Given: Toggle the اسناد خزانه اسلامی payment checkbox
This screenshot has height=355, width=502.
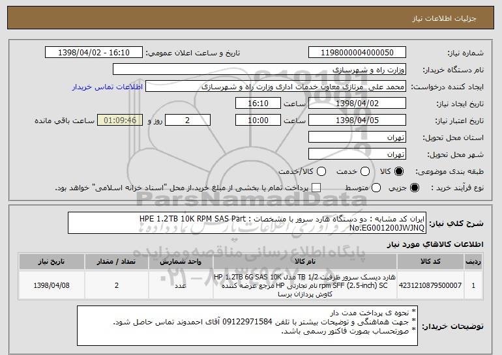Looking at the screenshot, I should click(x=316, y=188).
